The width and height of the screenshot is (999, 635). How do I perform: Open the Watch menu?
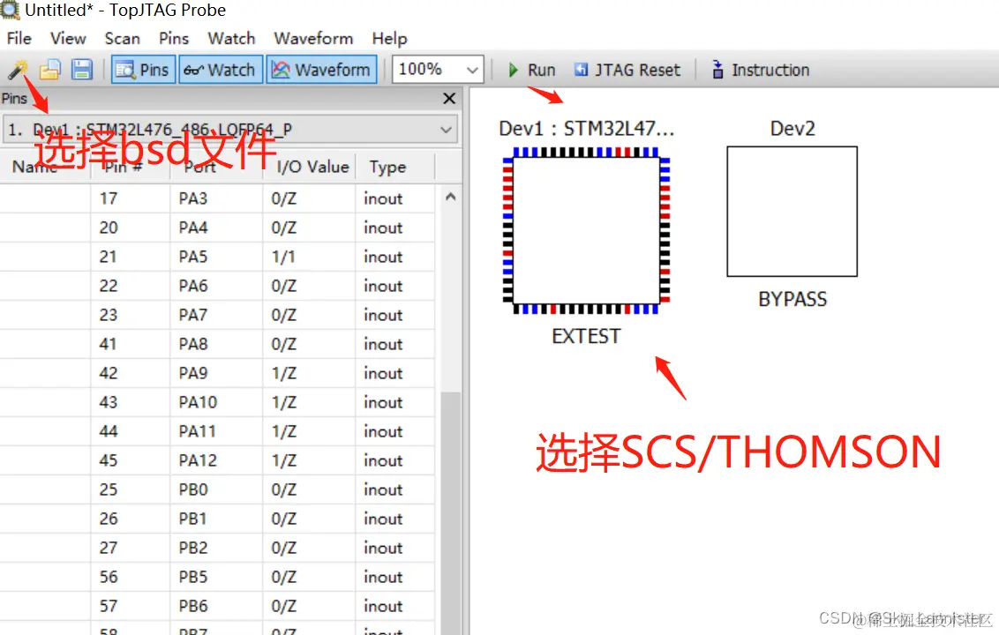[231, 38]
